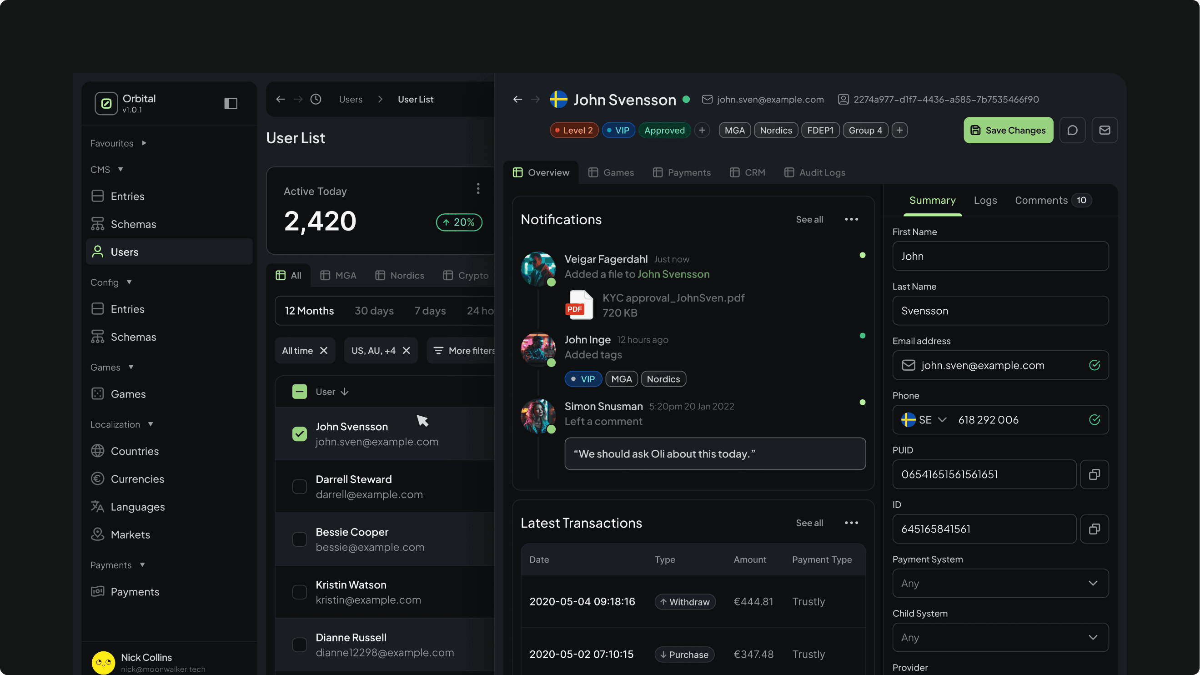Open Active Today card options menu
Screen dimensions: 1200x675
[x=478, y=189]
